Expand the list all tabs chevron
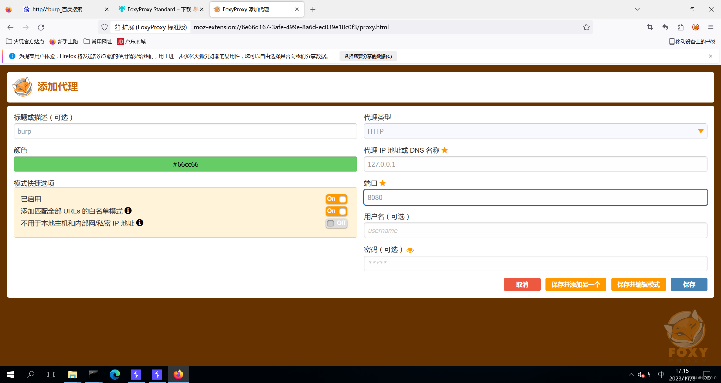The height and width of the screenshot is (383, 721). click(x=637, y=9)
